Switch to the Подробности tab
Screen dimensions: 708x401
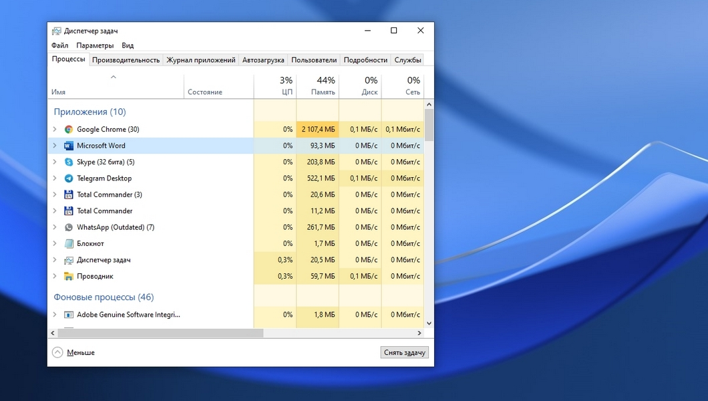(x=365, y=60)
